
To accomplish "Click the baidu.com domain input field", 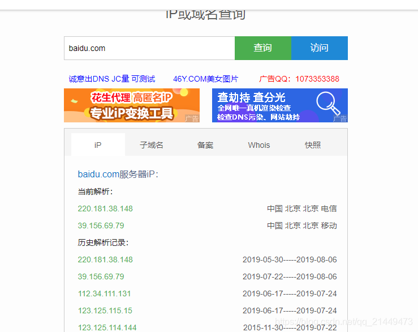I will point(149,48).
